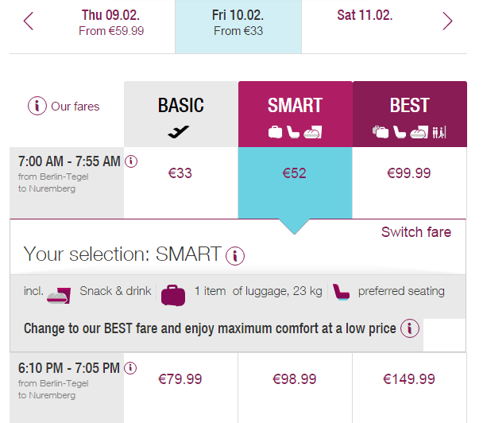Open the Our fares info icon
The height and width of the screenshot is (423, 483).
click(x=37, y=106)
